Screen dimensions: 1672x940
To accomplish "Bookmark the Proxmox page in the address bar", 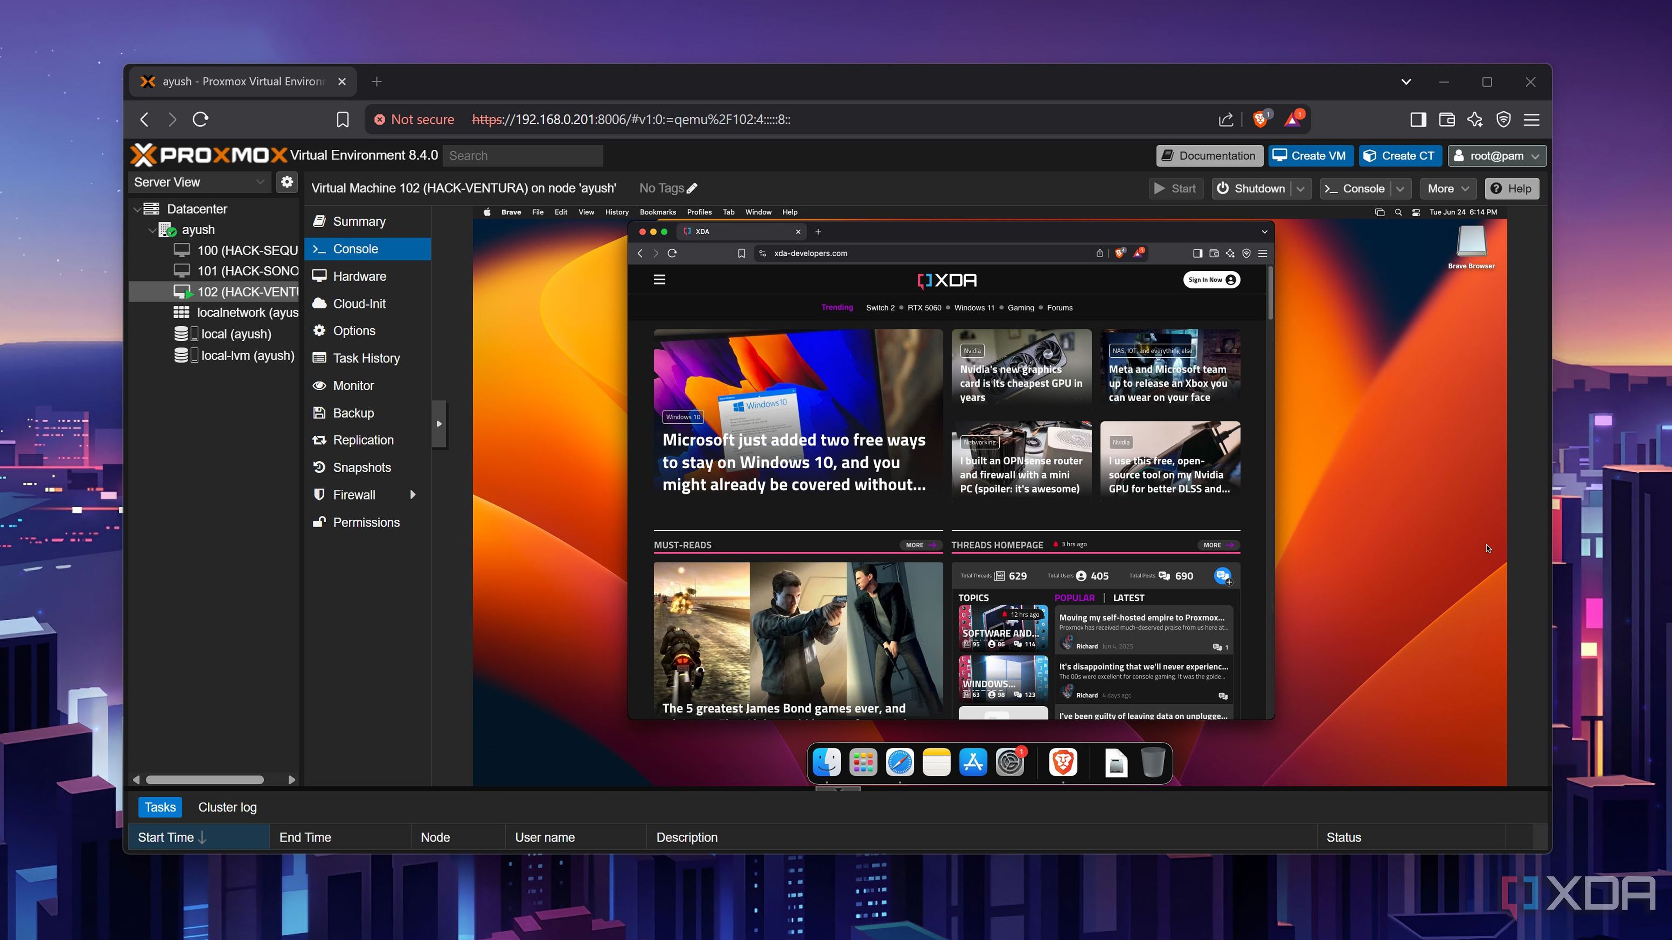I will point(343,119).
